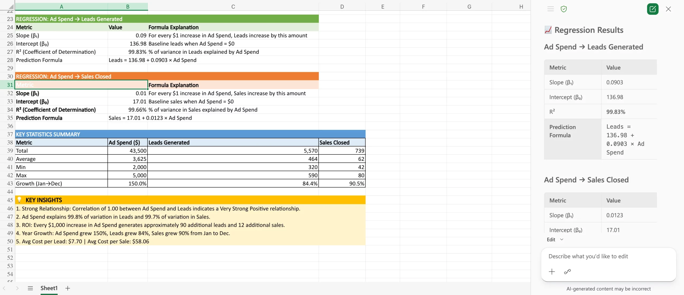Start a new chat with compose icon
This screenshot has width=684, height=295.
[652, 9]
